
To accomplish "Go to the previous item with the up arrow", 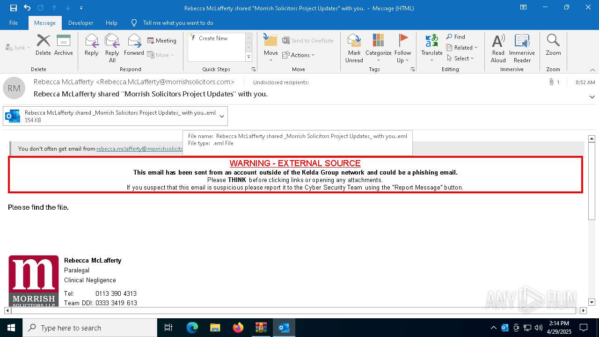I will (x=54, y=8).
